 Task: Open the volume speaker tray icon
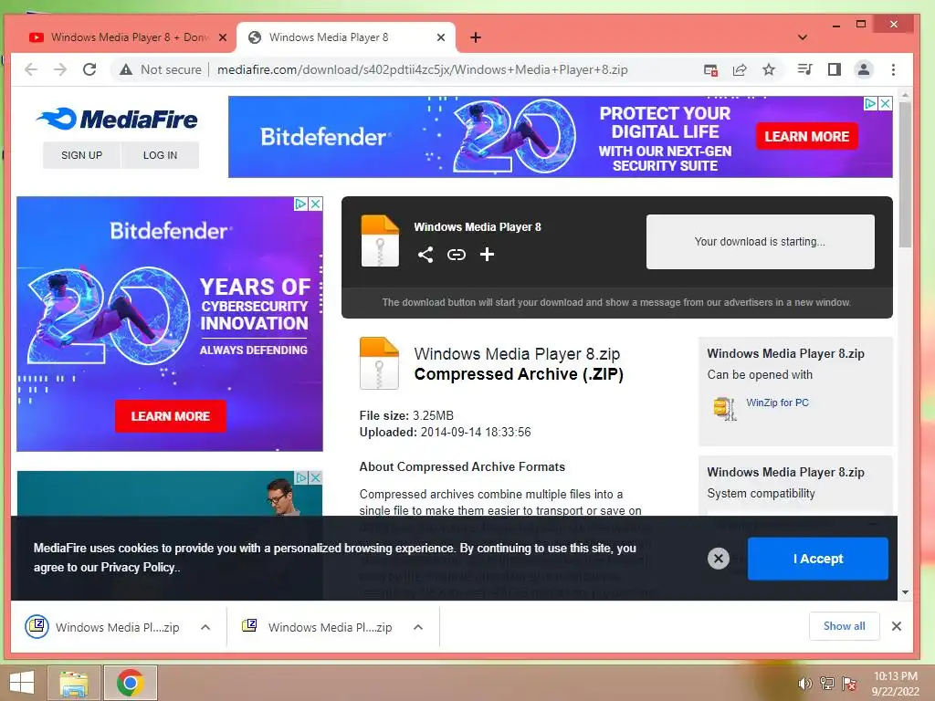[x=804, y=684]
